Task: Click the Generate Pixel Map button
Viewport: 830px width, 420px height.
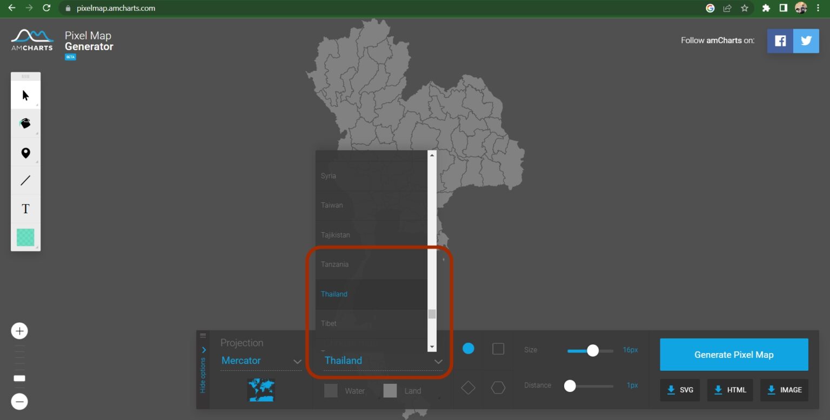Action: [733, 354]
